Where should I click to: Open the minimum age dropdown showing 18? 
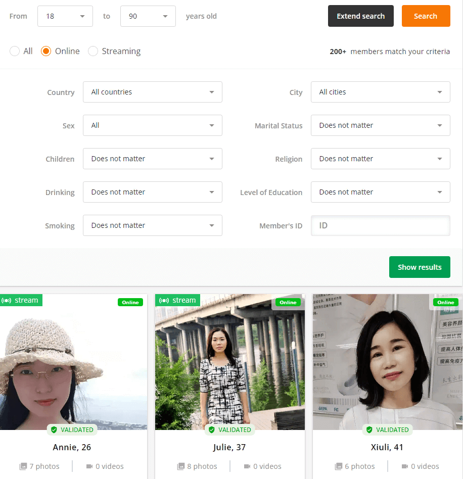coord(65,16)
